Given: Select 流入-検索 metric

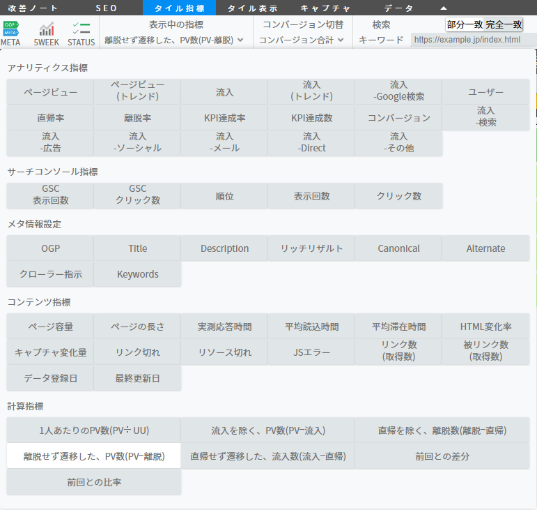Looking at the screenshot, I should point(485,118).
